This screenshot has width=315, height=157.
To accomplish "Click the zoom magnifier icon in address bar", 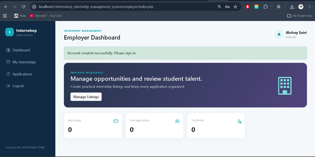I will click(219, 7).
